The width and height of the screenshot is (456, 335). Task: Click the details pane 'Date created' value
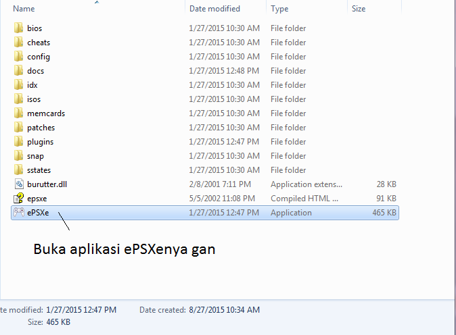coord(224,310)
